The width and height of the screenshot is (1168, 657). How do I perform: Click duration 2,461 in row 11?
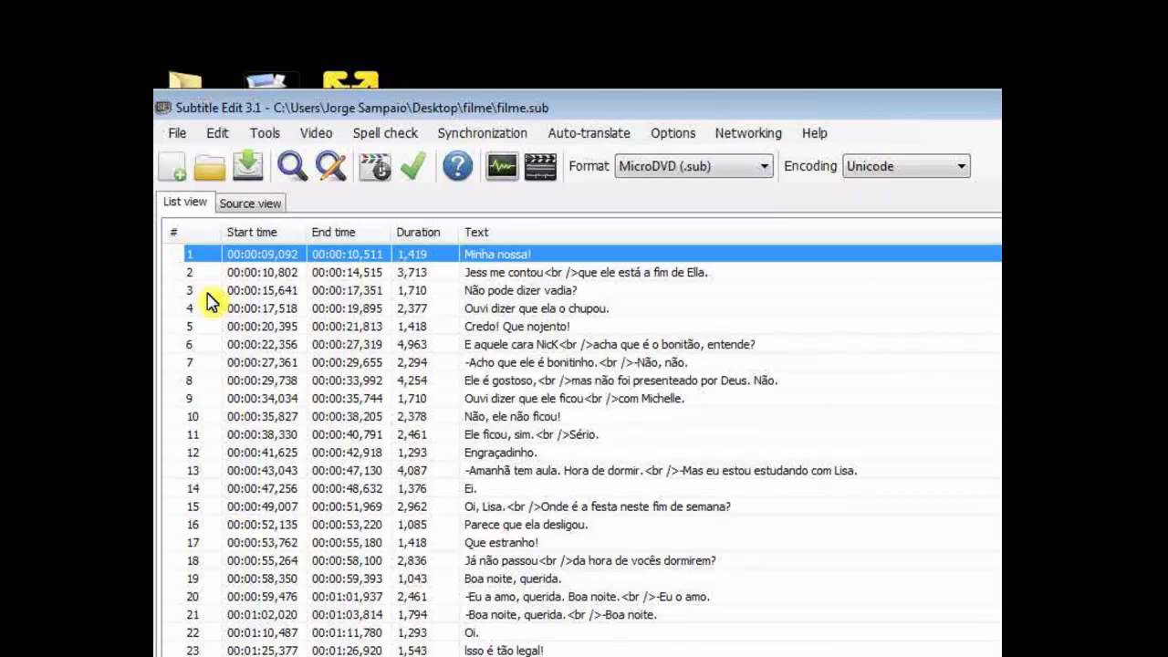[412, 434]
